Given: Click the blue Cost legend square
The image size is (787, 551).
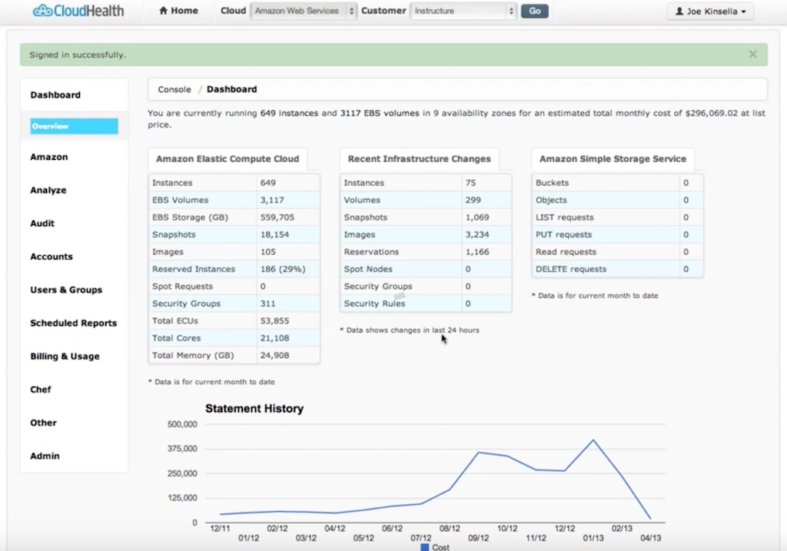Looking at the screenshot, I should [x=424, y=547].
